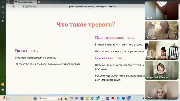
Task: Click the pinned tab group icon
Action: tap(8, 2)
